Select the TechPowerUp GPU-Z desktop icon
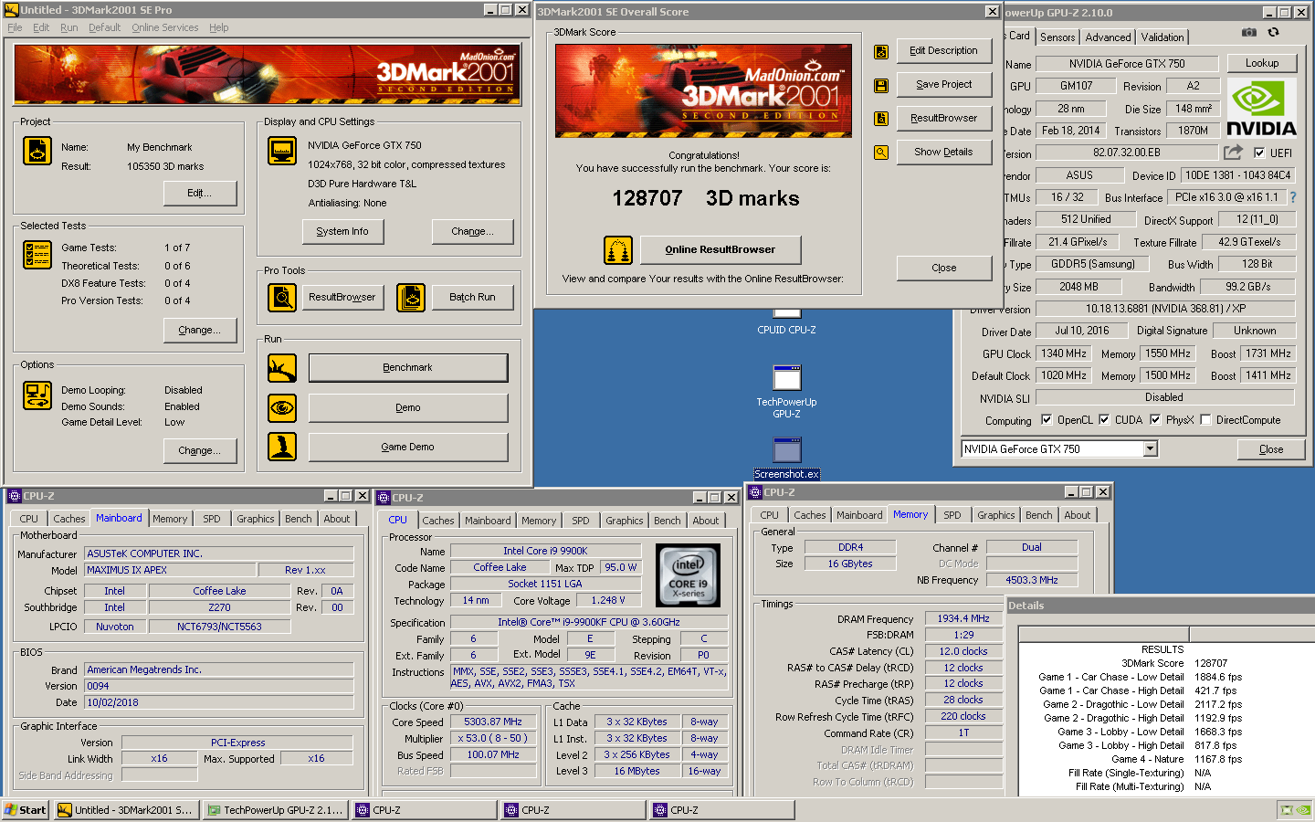Image resolution: width=1315 pixels, height=822 pixels. click(x=786, y=392)
